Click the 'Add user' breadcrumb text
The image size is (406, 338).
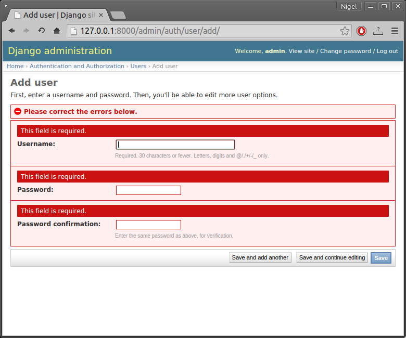coord(165,66)
